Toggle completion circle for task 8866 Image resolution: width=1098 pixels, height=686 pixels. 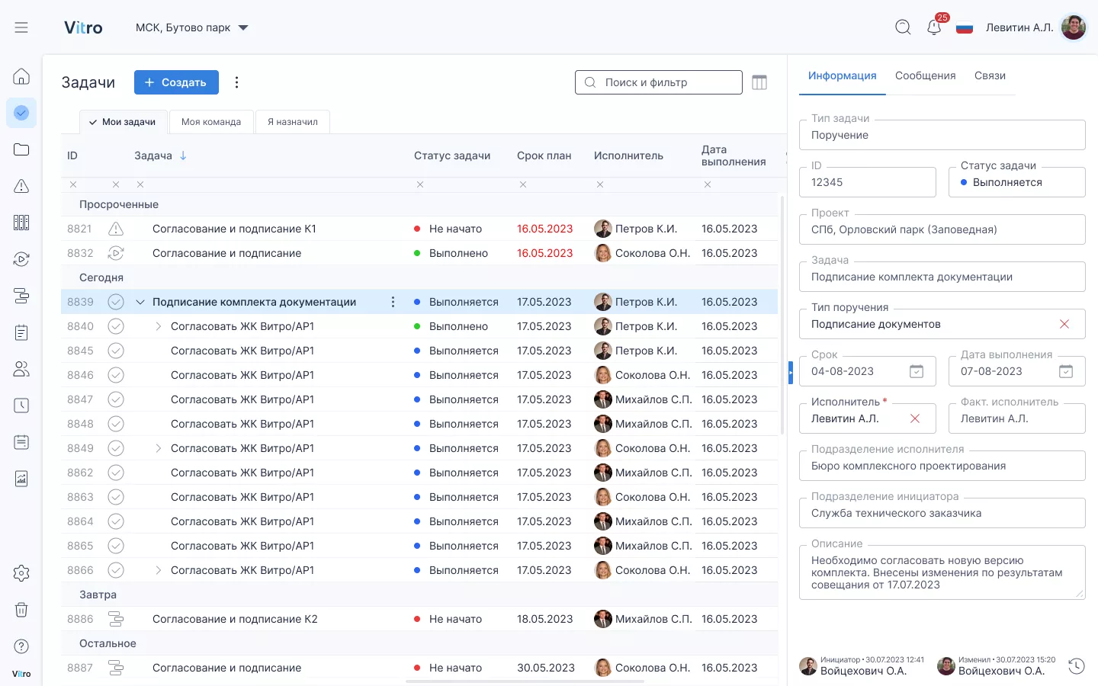(x=116, y=570)
